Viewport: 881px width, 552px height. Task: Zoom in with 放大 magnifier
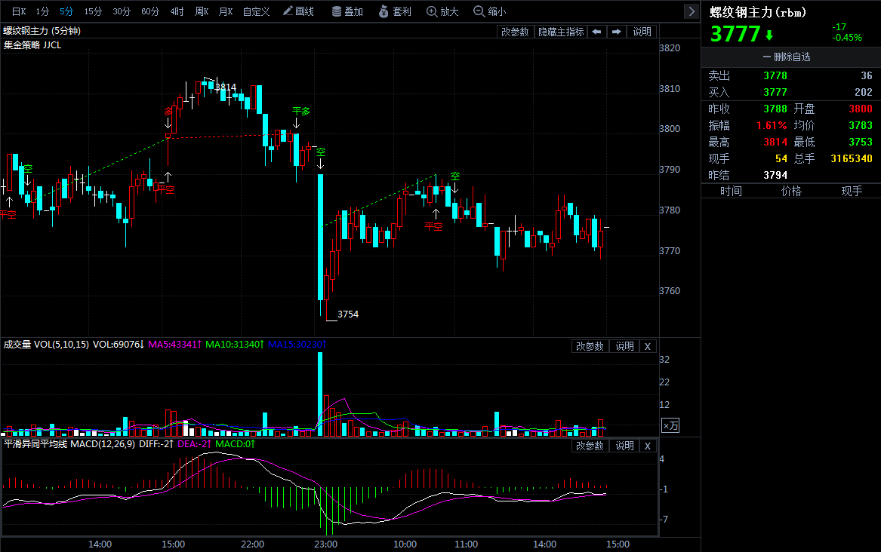(442, 11)
